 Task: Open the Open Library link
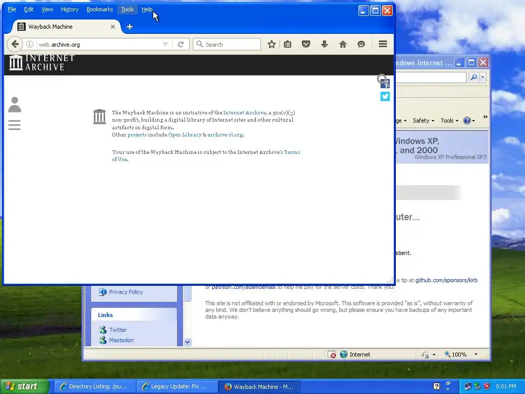point(185,135)
